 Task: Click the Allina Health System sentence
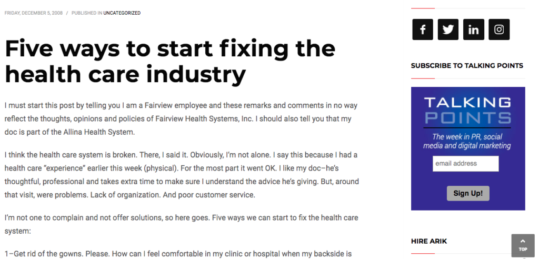pos(69,132)
